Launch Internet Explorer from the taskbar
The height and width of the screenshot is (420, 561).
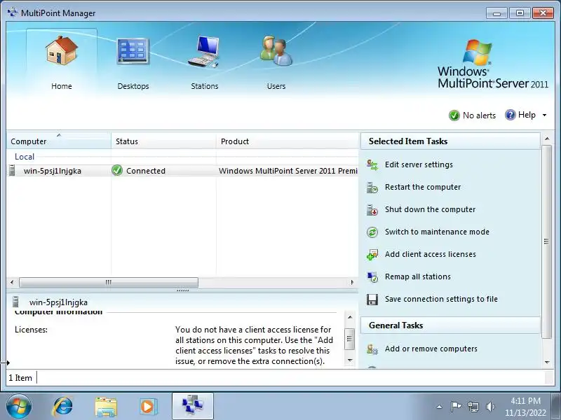(62, 407)
